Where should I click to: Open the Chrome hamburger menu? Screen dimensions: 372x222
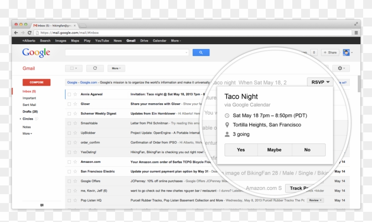coord(356,33)
